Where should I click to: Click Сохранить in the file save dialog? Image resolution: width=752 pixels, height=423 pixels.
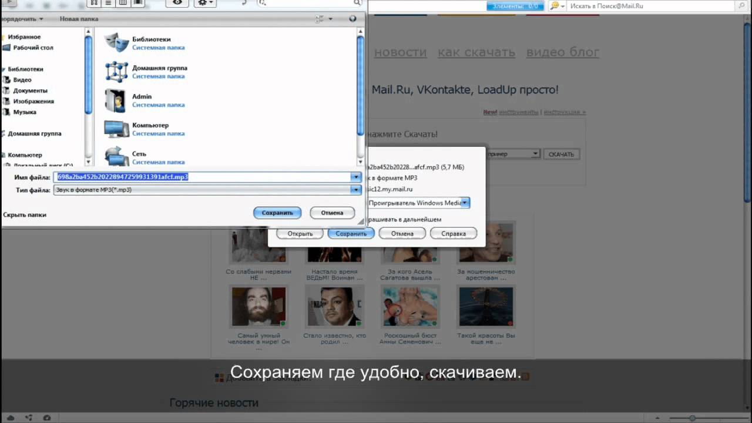tap(277, 213)
